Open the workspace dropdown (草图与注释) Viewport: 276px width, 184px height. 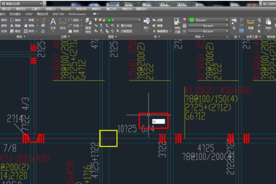pyautogui.click(x=22, y=4)
